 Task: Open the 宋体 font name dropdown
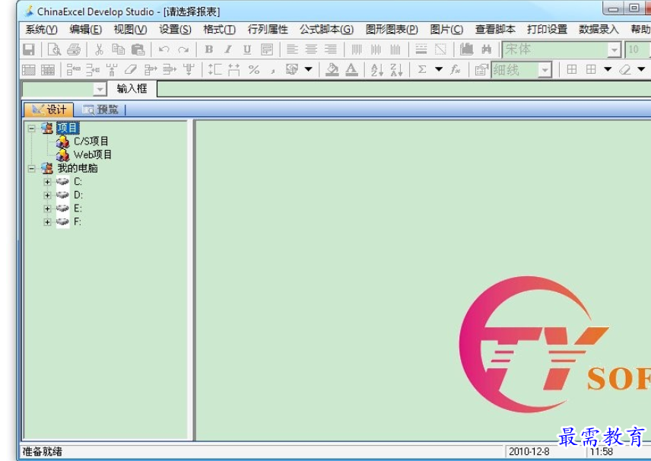[614, 50]
